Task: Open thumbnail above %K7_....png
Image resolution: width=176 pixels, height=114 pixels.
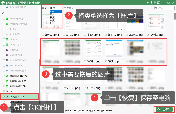Action: tap(114, 48)
